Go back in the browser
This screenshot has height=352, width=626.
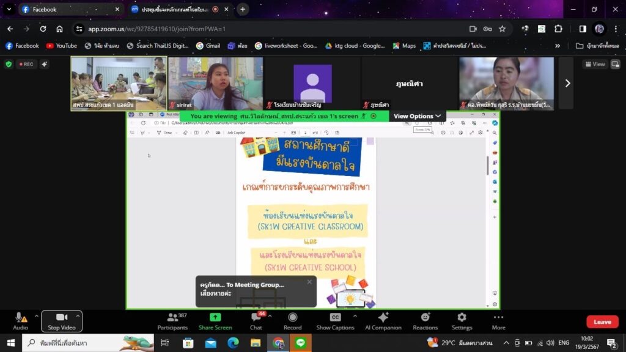(10, 29)
